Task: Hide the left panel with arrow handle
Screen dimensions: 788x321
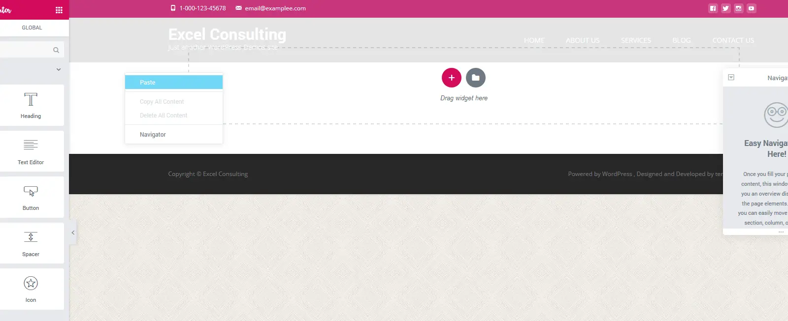Action: click(73, 233)
